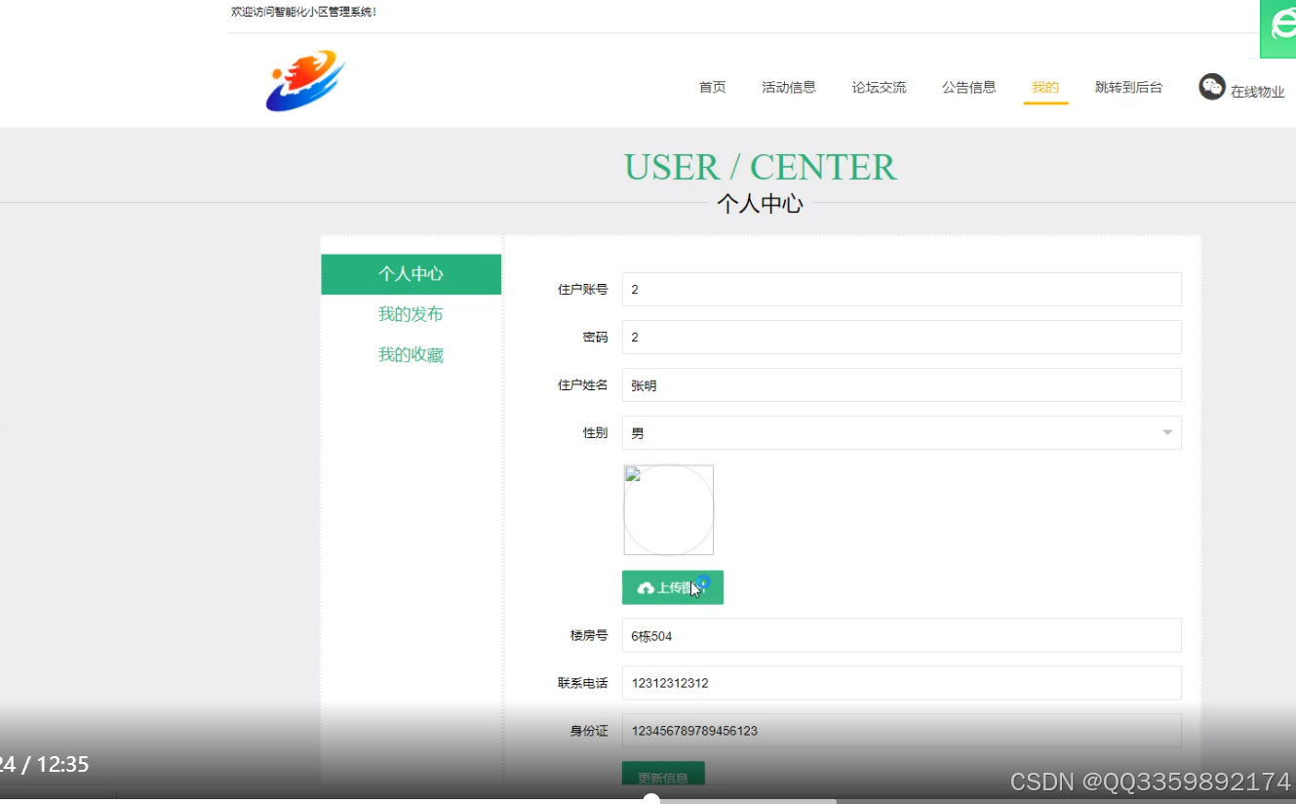Viewport: 1296px width, 804px height.
Task: Open the 性别 dropdown
Action: tap(901, 433)
